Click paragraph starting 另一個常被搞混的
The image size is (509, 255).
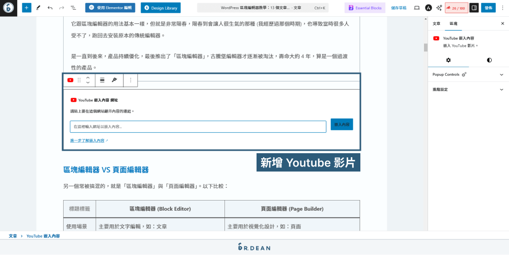pos(146,186)
